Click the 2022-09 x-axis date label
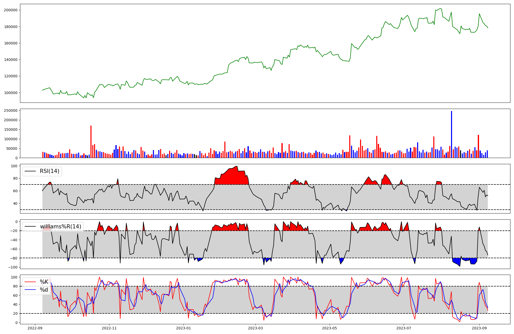 35,328
